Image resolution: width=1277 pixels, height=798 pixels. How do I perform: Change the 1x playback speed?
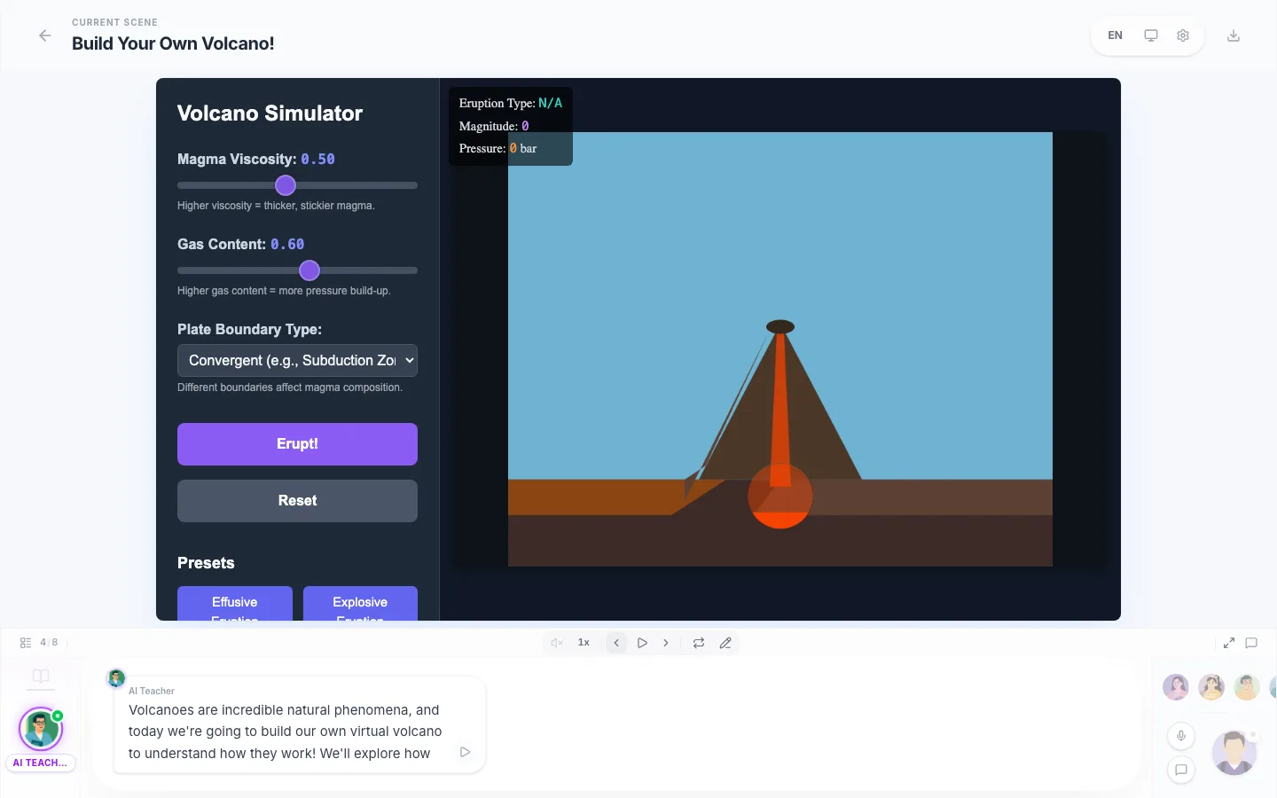(x=584, y=643)
